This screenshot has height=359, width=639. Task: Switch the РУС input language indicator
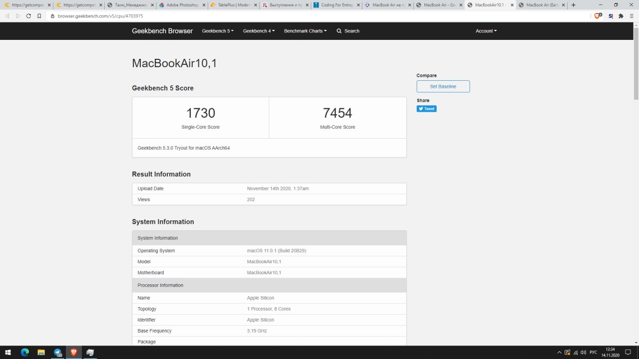(x=594, y=352)
